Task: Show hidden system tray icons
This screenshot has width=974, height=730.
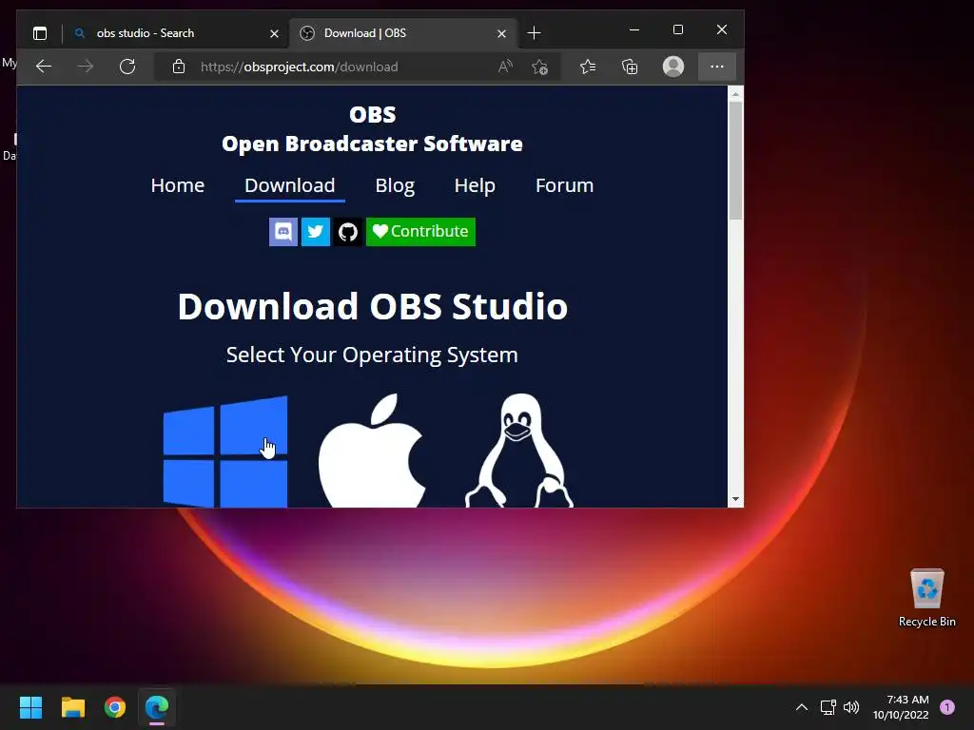Action: (802, 707)
